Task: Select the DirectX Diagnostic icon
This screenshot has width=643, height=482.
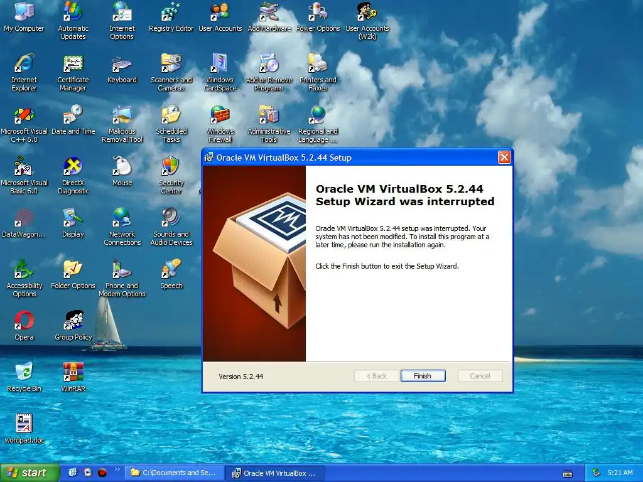Action: point(73,176)
